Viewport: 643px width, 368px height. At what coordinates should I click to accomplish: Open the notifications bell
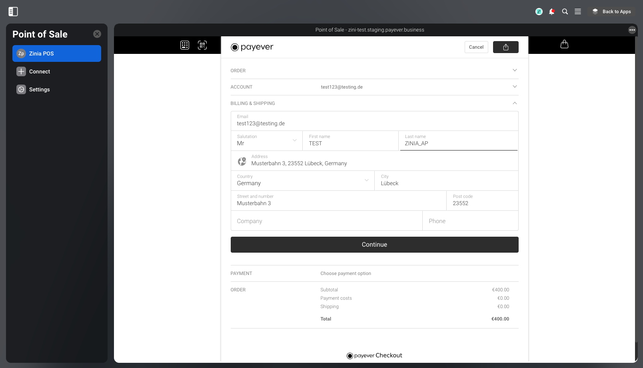(552, 12)
